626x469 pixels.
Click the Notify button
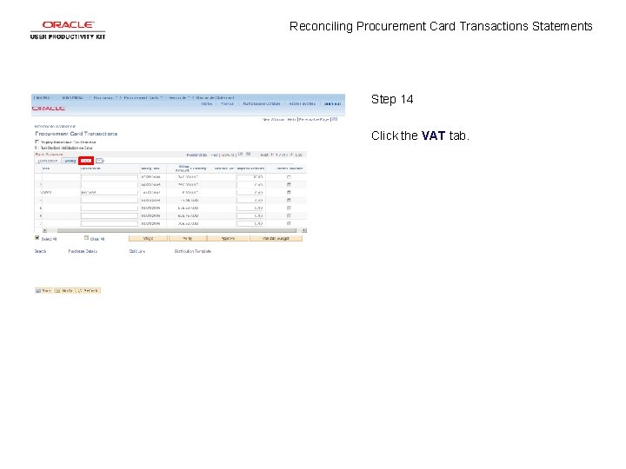pos(63,291)
